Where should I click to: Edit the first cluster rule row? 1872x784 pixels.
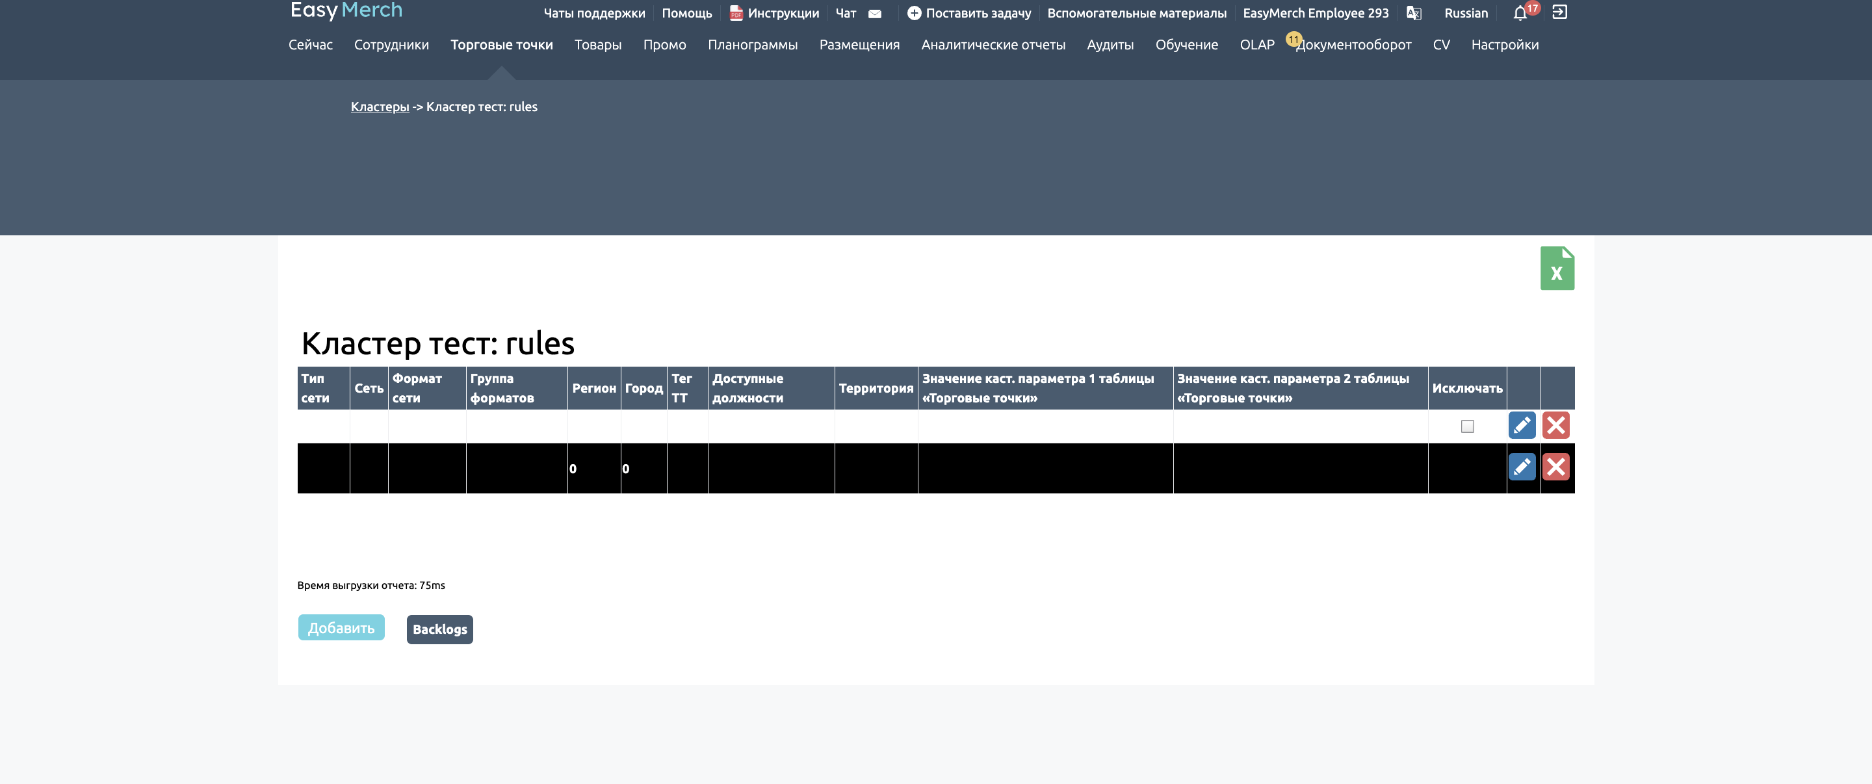click(x=1522, y=425)
